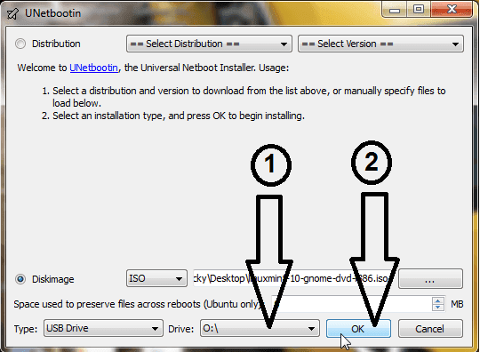Click the Cancel button
Viewport: 480px width, 352px height.
click(x=430, y=328)
